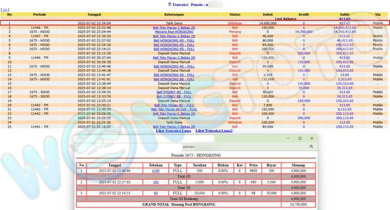Open Menang Pool HONGKONG transaction link

pyautogui.click(x=174, y=31)
